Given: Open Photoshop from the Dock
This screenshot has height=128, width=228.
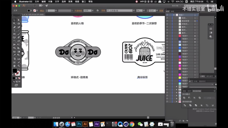Looking at the screenshot, I should coord(79,124).
